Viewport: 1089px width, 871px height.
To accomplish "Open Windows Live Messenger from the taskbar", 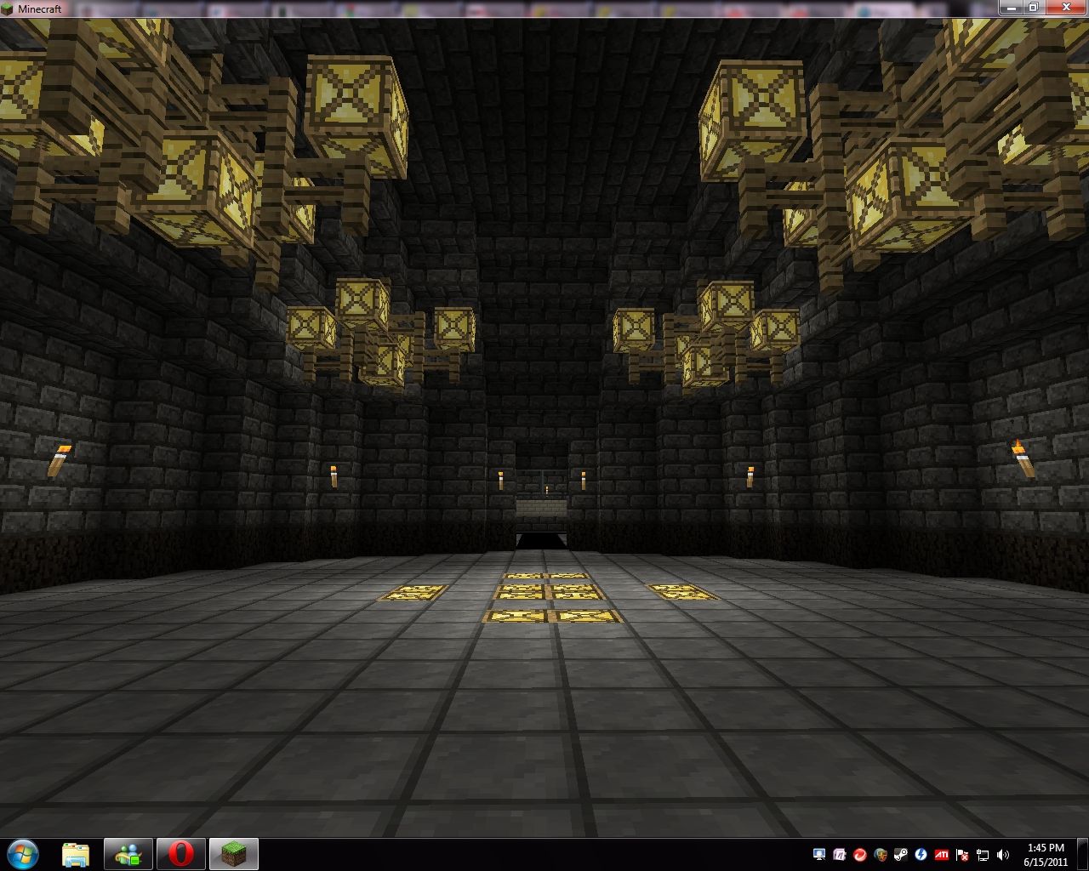I will (x=128, y=853).
